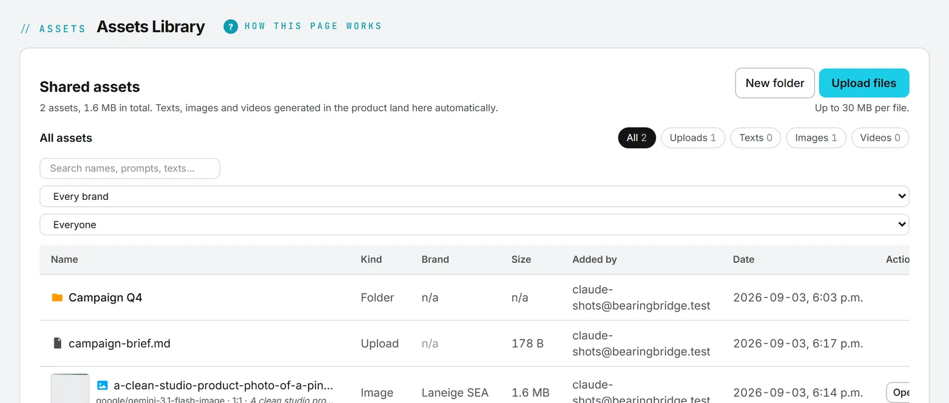This screenshot has height=403, width=949.
Task: Open the Campaign Q4 folder
Action: coord(105,297)
